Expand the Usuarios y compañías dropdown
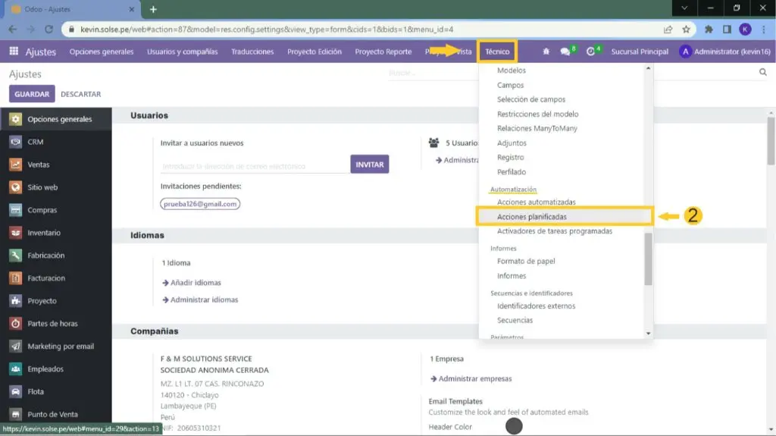Viewport: 776px width, 436px height. tap(182, 52)
